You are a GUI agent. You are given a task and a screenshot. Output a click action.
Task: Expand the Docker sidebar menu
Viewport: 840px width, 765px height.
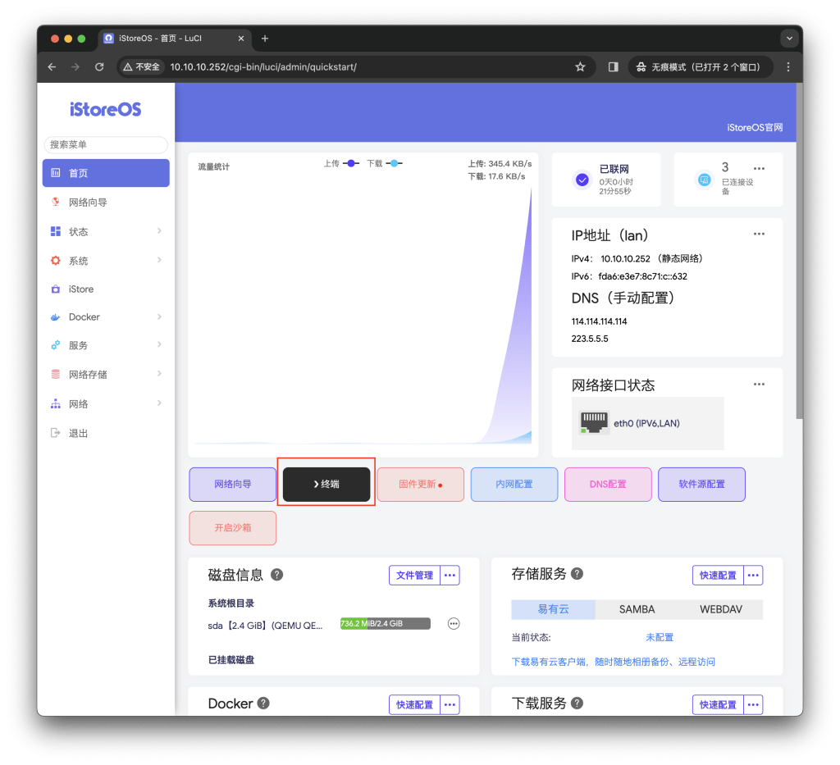coord(106,317)
